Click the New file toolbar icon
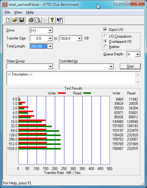Screen dimensions: 147x188 [8, 20]
